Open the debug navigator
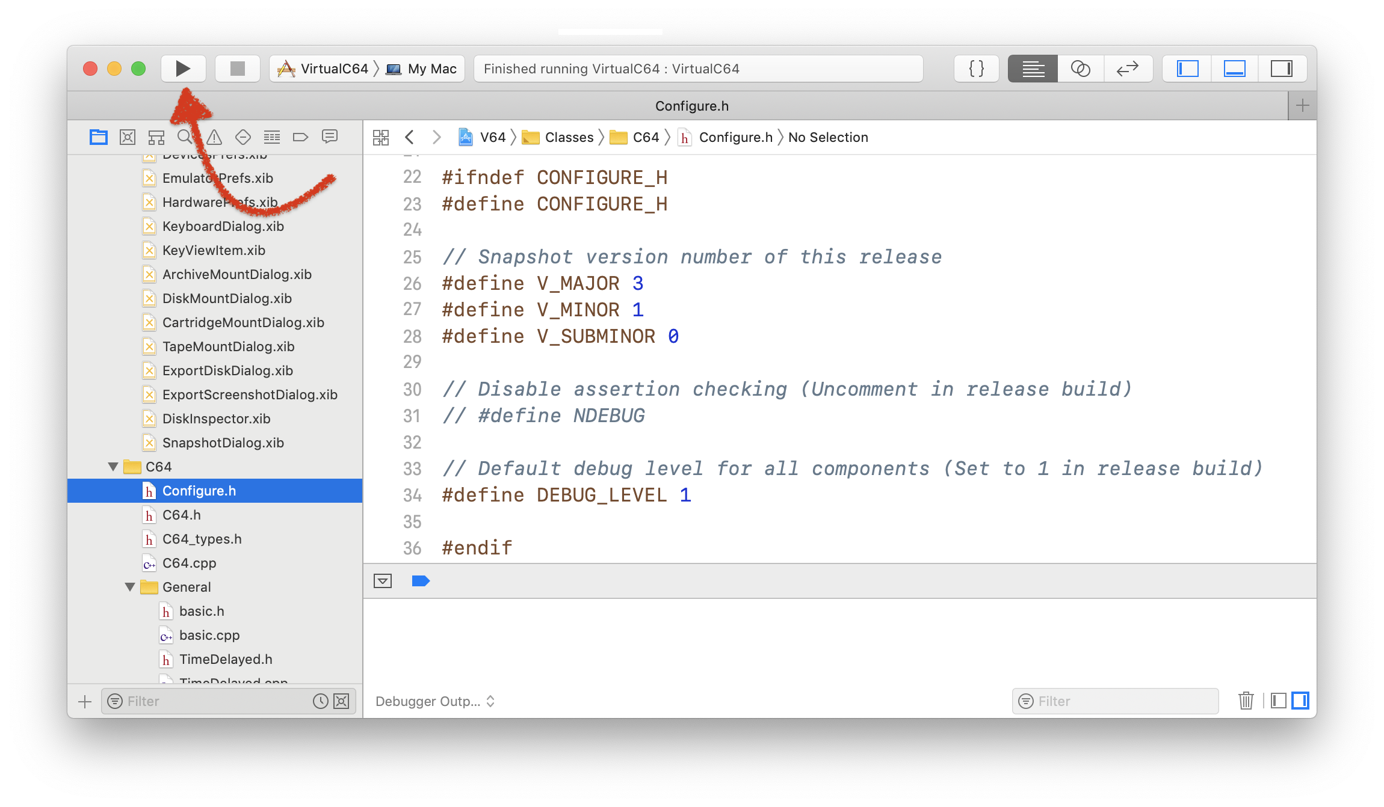This screenshot has width=1384, height=807. (x=272, y=137)
